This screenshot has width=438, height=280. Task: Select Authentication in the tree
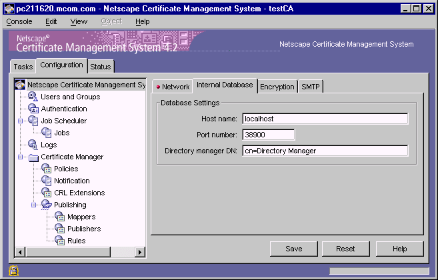pyautogui.click(x=64, y=109)
